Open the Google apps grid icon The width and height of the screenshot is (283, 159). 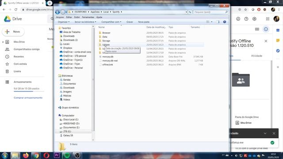coord(268,19)
